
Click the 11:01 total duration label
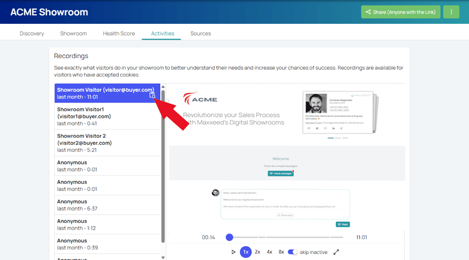pyautogui.click(x=362, y=237)
